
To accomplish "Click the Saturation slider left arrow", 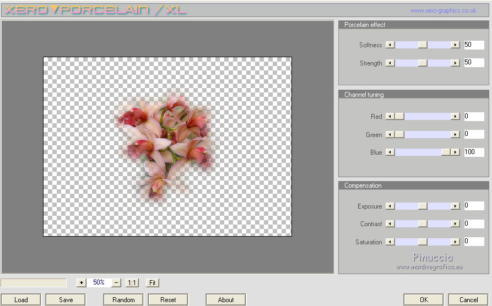I will coord(390,242).
